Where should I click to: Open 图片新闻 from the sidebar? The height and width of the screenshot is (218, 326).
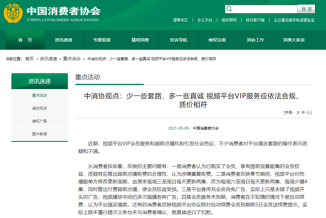[39, 134]
